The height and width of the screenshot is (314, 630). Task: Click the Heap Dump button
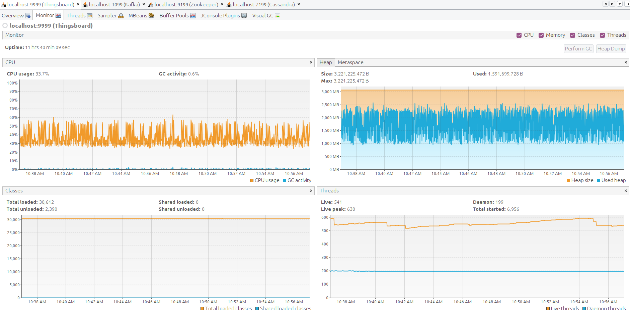611,49
